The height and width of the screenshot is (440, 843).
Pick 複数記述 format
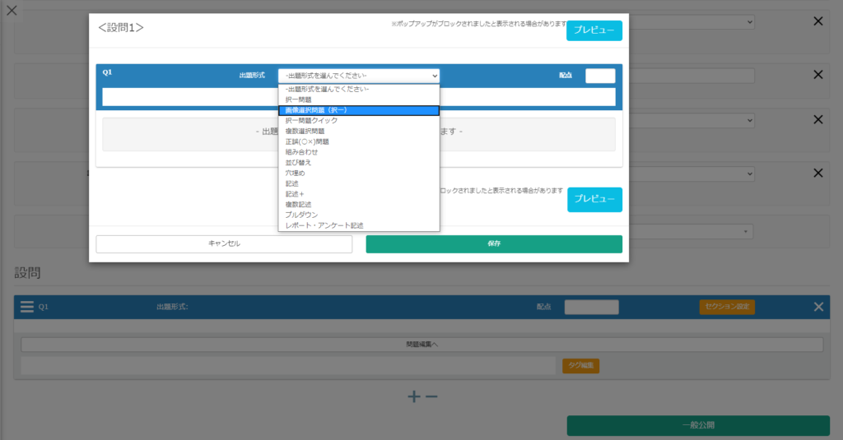point(359,204)
